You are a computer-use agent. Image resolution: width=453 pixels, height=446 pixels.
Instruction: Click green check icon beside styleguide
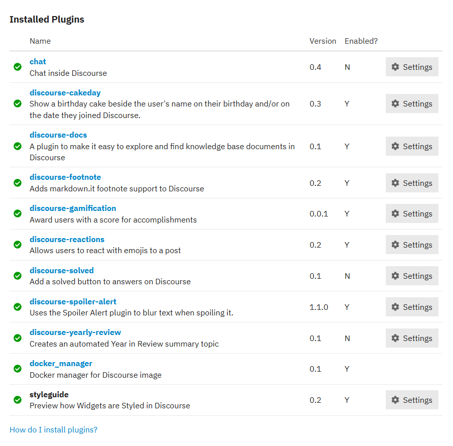[x=18, y=400]
